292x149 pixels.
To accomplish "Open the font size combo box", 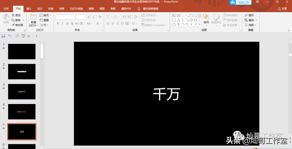I will point(81,17).
